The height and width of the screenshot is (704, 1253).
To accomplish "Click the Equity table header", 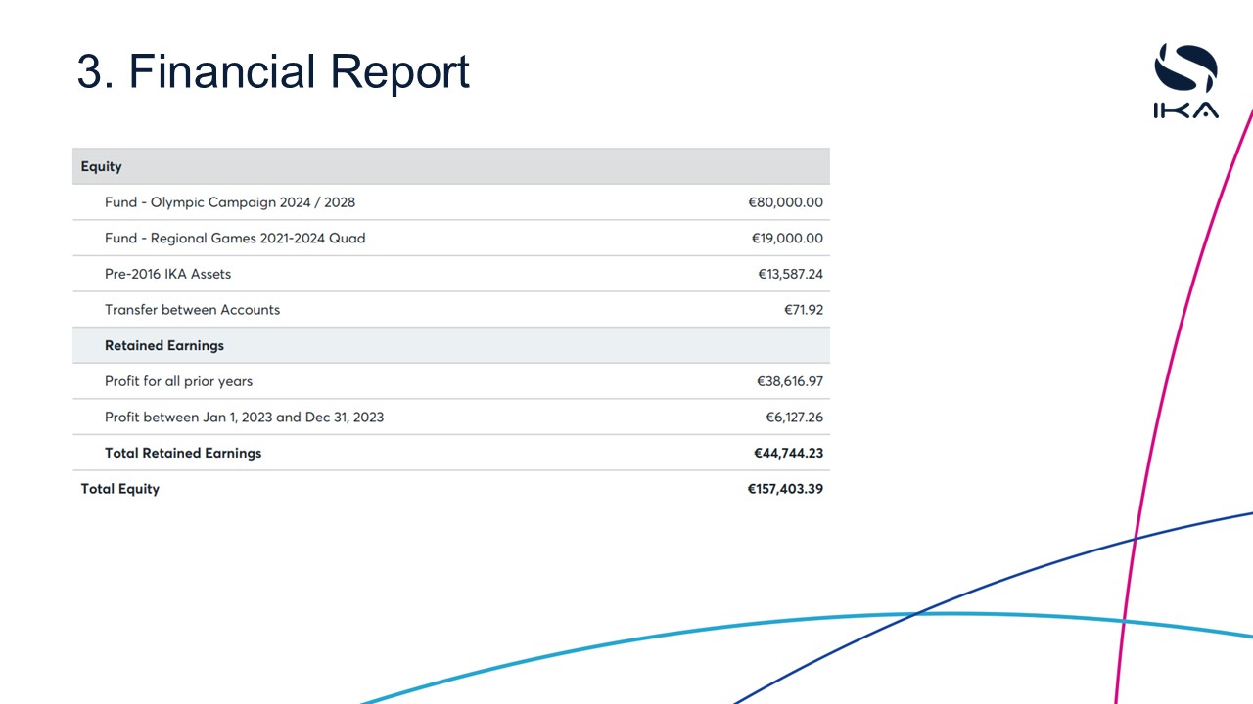I will coord(102,167).
